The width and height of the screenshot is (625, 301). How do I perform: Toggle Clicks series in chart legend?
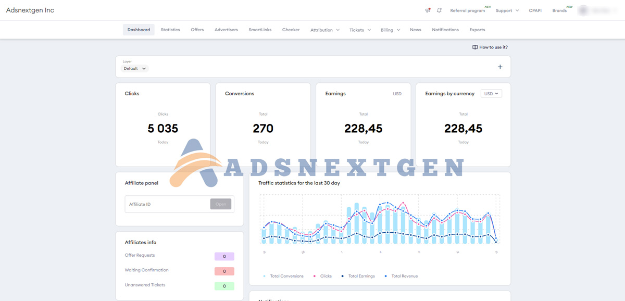[x=323, y=276]
